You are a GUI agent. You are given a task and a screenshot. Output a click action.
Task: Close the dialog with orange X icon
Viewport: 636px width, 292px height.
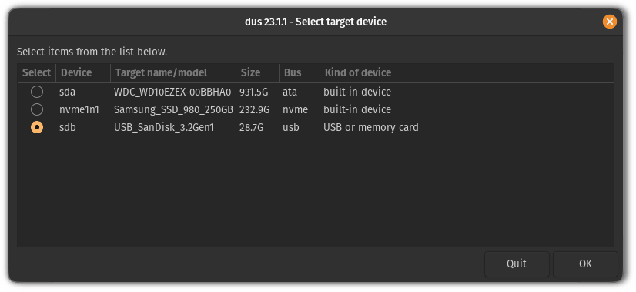(x=609, y=22)
